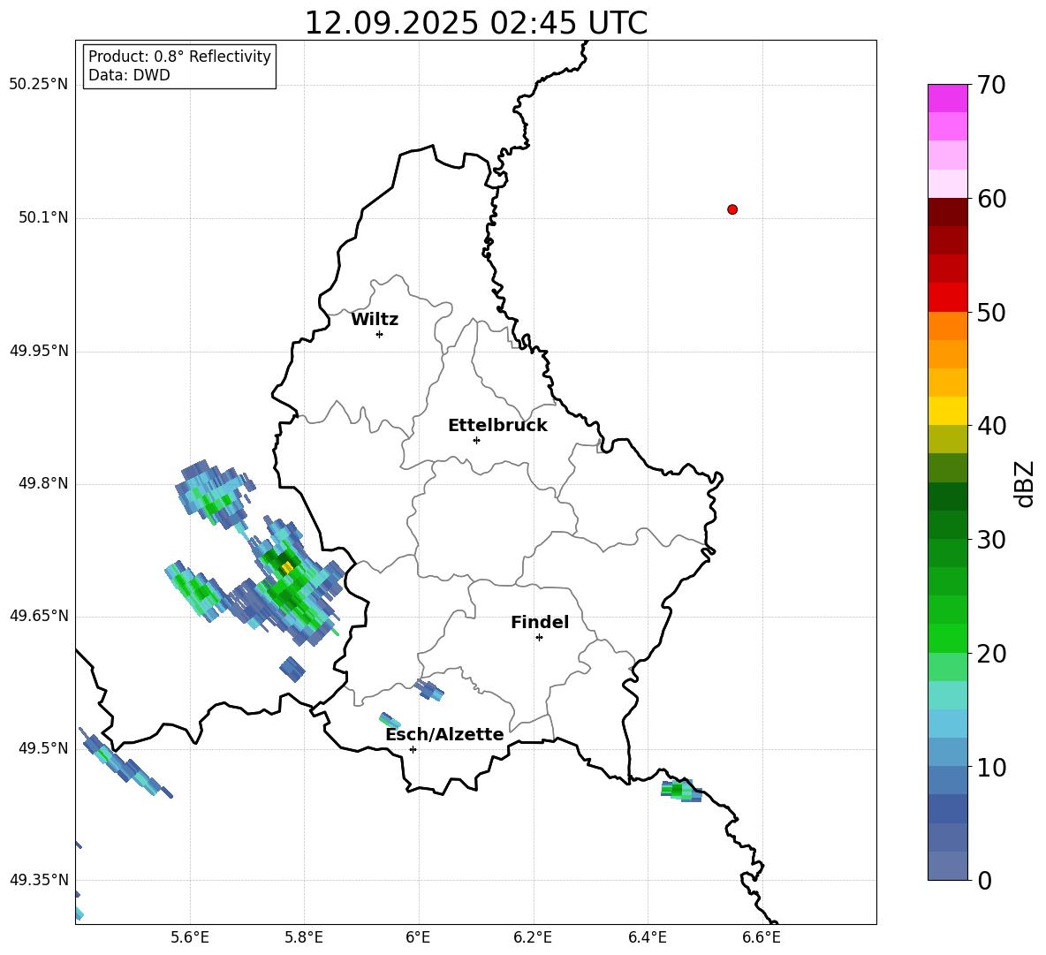The width and height of the screenshot is (1046, 955).
Task: Select the yellow 40 dBZ colorbar segment
Action: click(x=947, y=411)
